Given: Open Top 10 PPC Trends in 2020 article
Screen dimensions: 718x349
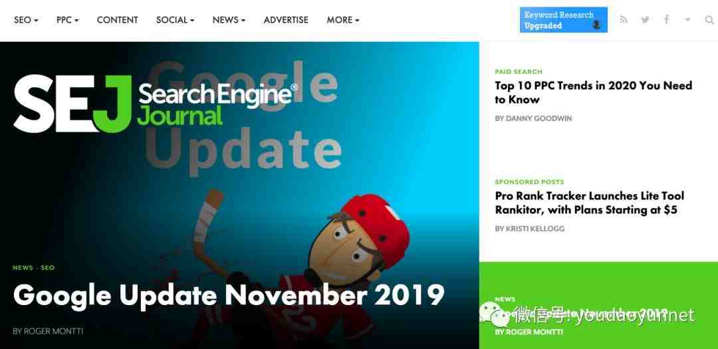Looking at the screenshot, I should 594,92.
